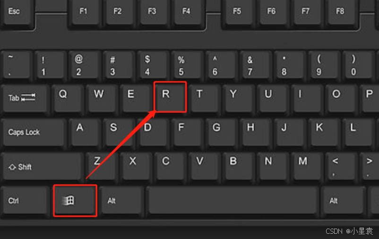
Task: Click the M key
Action: (x=307, y=167)
